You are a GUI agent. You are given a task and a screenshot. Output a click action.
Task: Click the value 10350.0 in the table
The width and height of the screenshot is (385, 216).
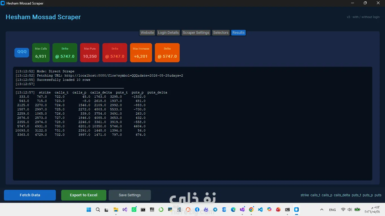coord(99,126)
